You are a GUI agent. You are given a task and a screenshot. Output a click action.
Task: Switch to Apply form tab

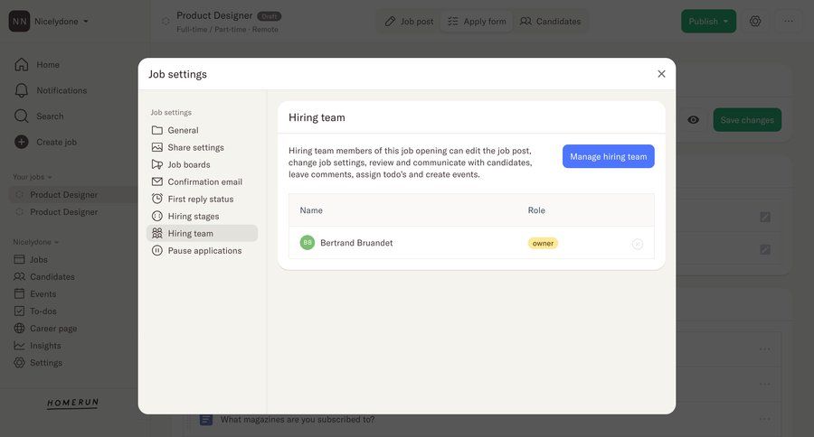[477, 22]
